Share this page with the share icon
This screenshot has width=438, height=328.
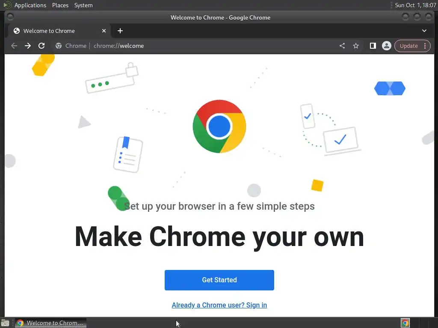[x=342, y=46]
